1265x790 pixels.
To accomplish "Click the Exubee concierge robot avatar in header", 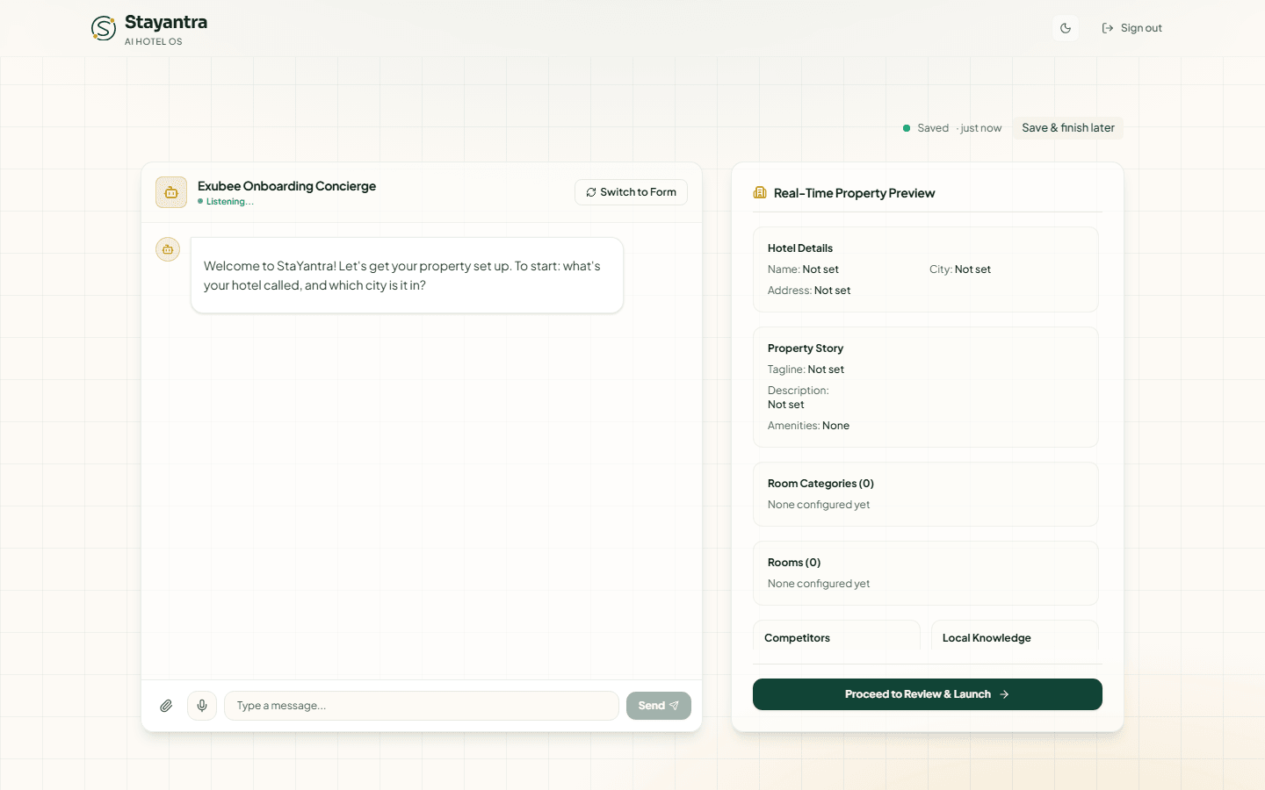I will (x=171, y=192).
